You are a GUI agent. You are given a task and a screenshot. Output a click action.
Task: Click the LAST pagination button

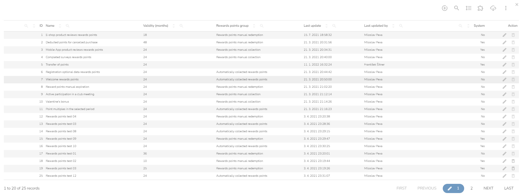point(509,188)
